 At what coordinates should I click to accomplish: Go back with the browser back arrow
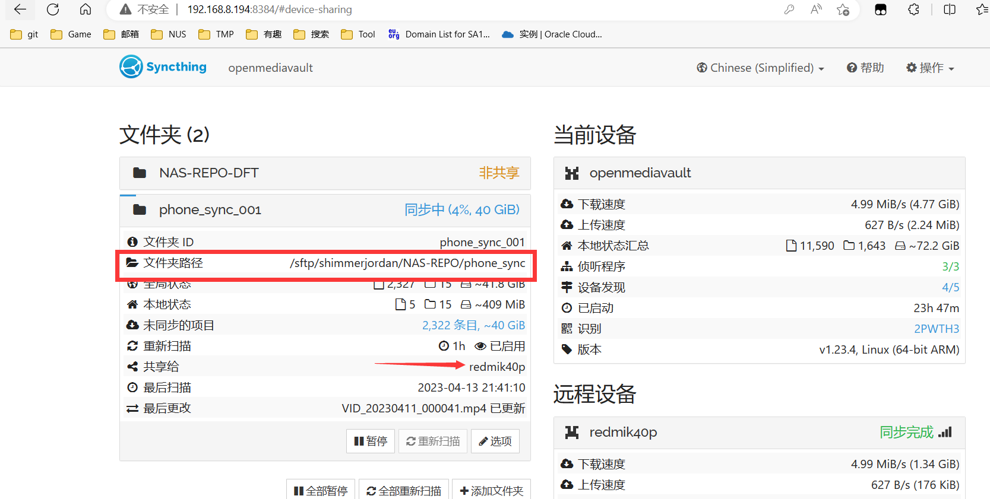(x=20, y=9)
